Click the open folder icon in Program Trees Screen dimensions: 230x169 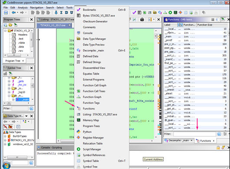pyautogui.click(x=10, y=25)
